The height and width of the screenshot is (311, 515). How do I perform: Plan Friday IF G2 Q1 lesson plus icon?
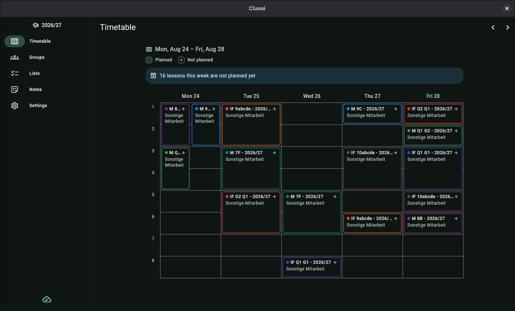(x=456, y=109)
